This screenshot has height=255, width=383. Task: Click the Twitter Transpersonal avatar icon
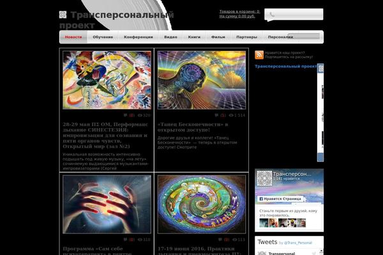pos(262,253)
